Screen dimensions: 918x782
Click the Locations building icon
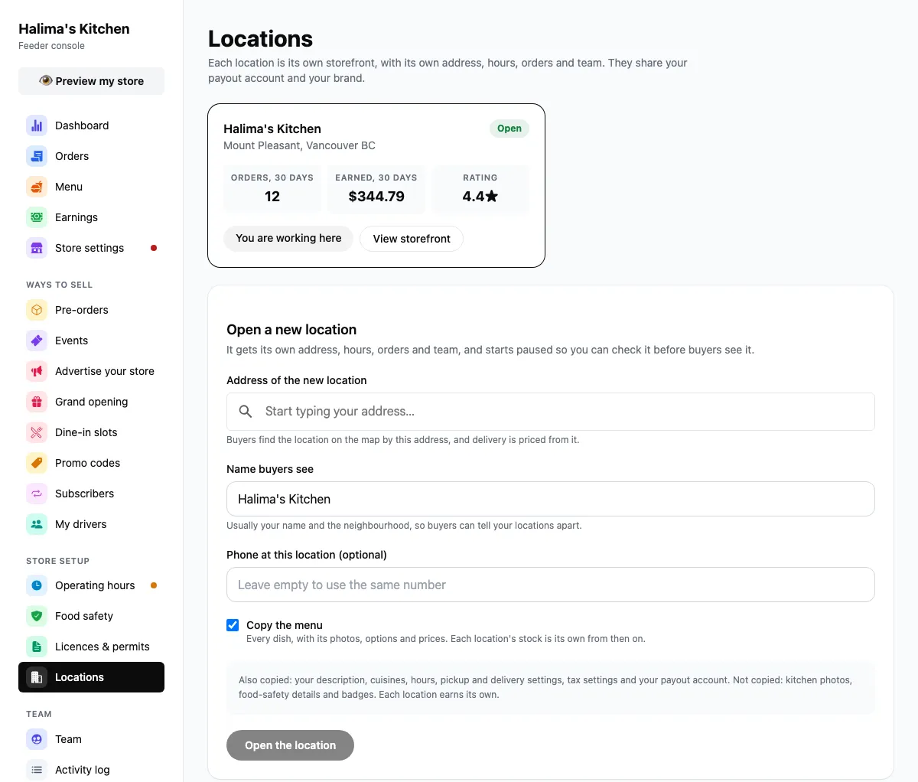click(x=37, y=677)
